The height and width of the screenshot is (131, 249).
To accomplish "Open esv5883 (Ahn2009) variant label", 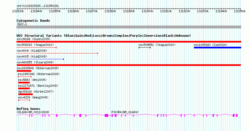I will pyautogui.click(x=32, y=80).
